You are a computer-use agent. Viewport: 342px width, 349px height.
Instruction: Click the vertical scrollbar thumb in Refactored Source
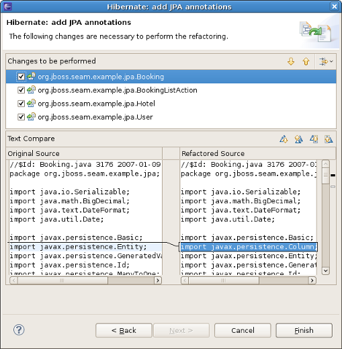point(326,176)
